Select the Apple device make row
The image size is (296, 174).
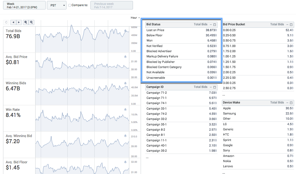click(x=257, y=108)
